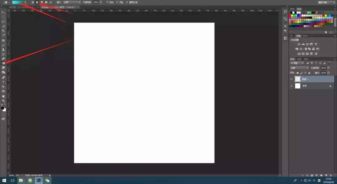The height and width of the screenshot is (184, 337).
Task: Open the Curves adjustment icon
Action: point(307,44)
